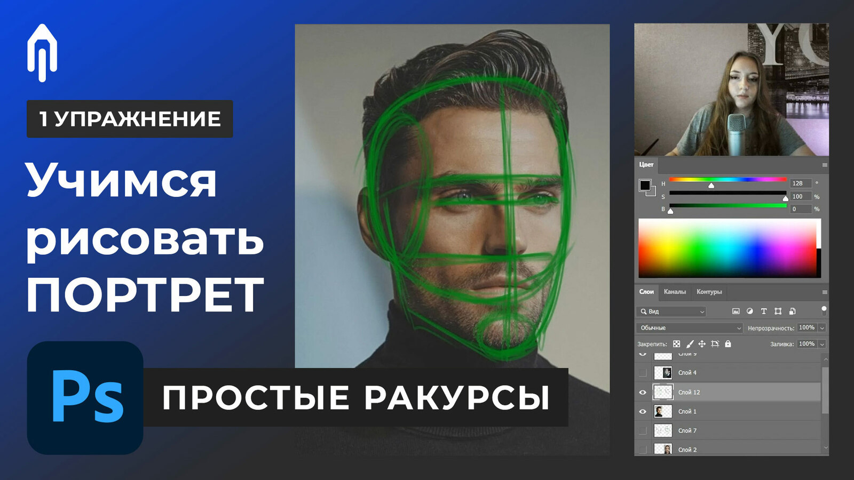
Task: Click the layer name "Слой 1"
Action: [x=687, y=411]
